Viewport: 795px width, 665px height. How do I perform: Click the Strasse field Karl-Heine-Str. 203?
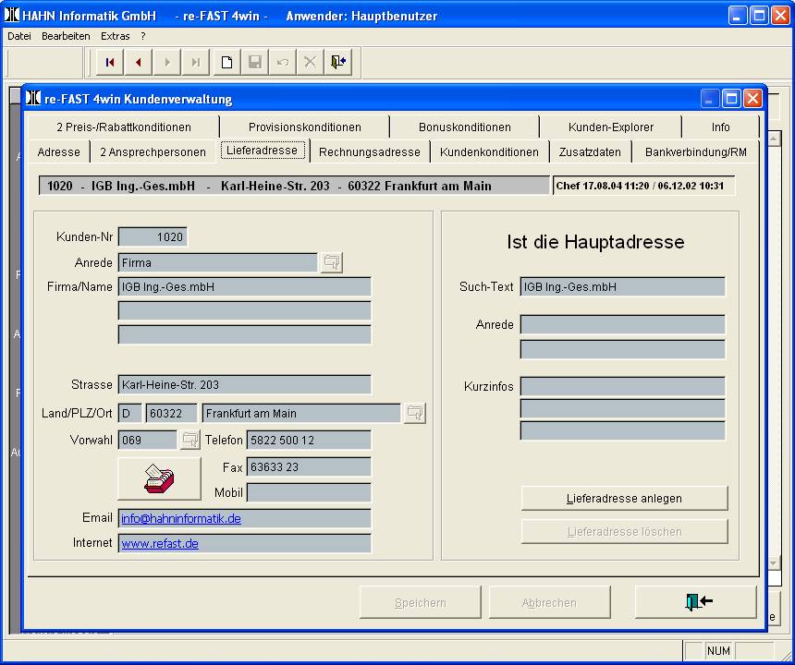244,384
